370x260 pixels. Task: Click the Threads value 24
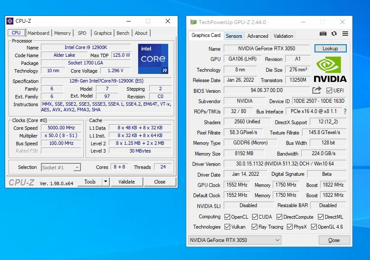click(163, 167)
